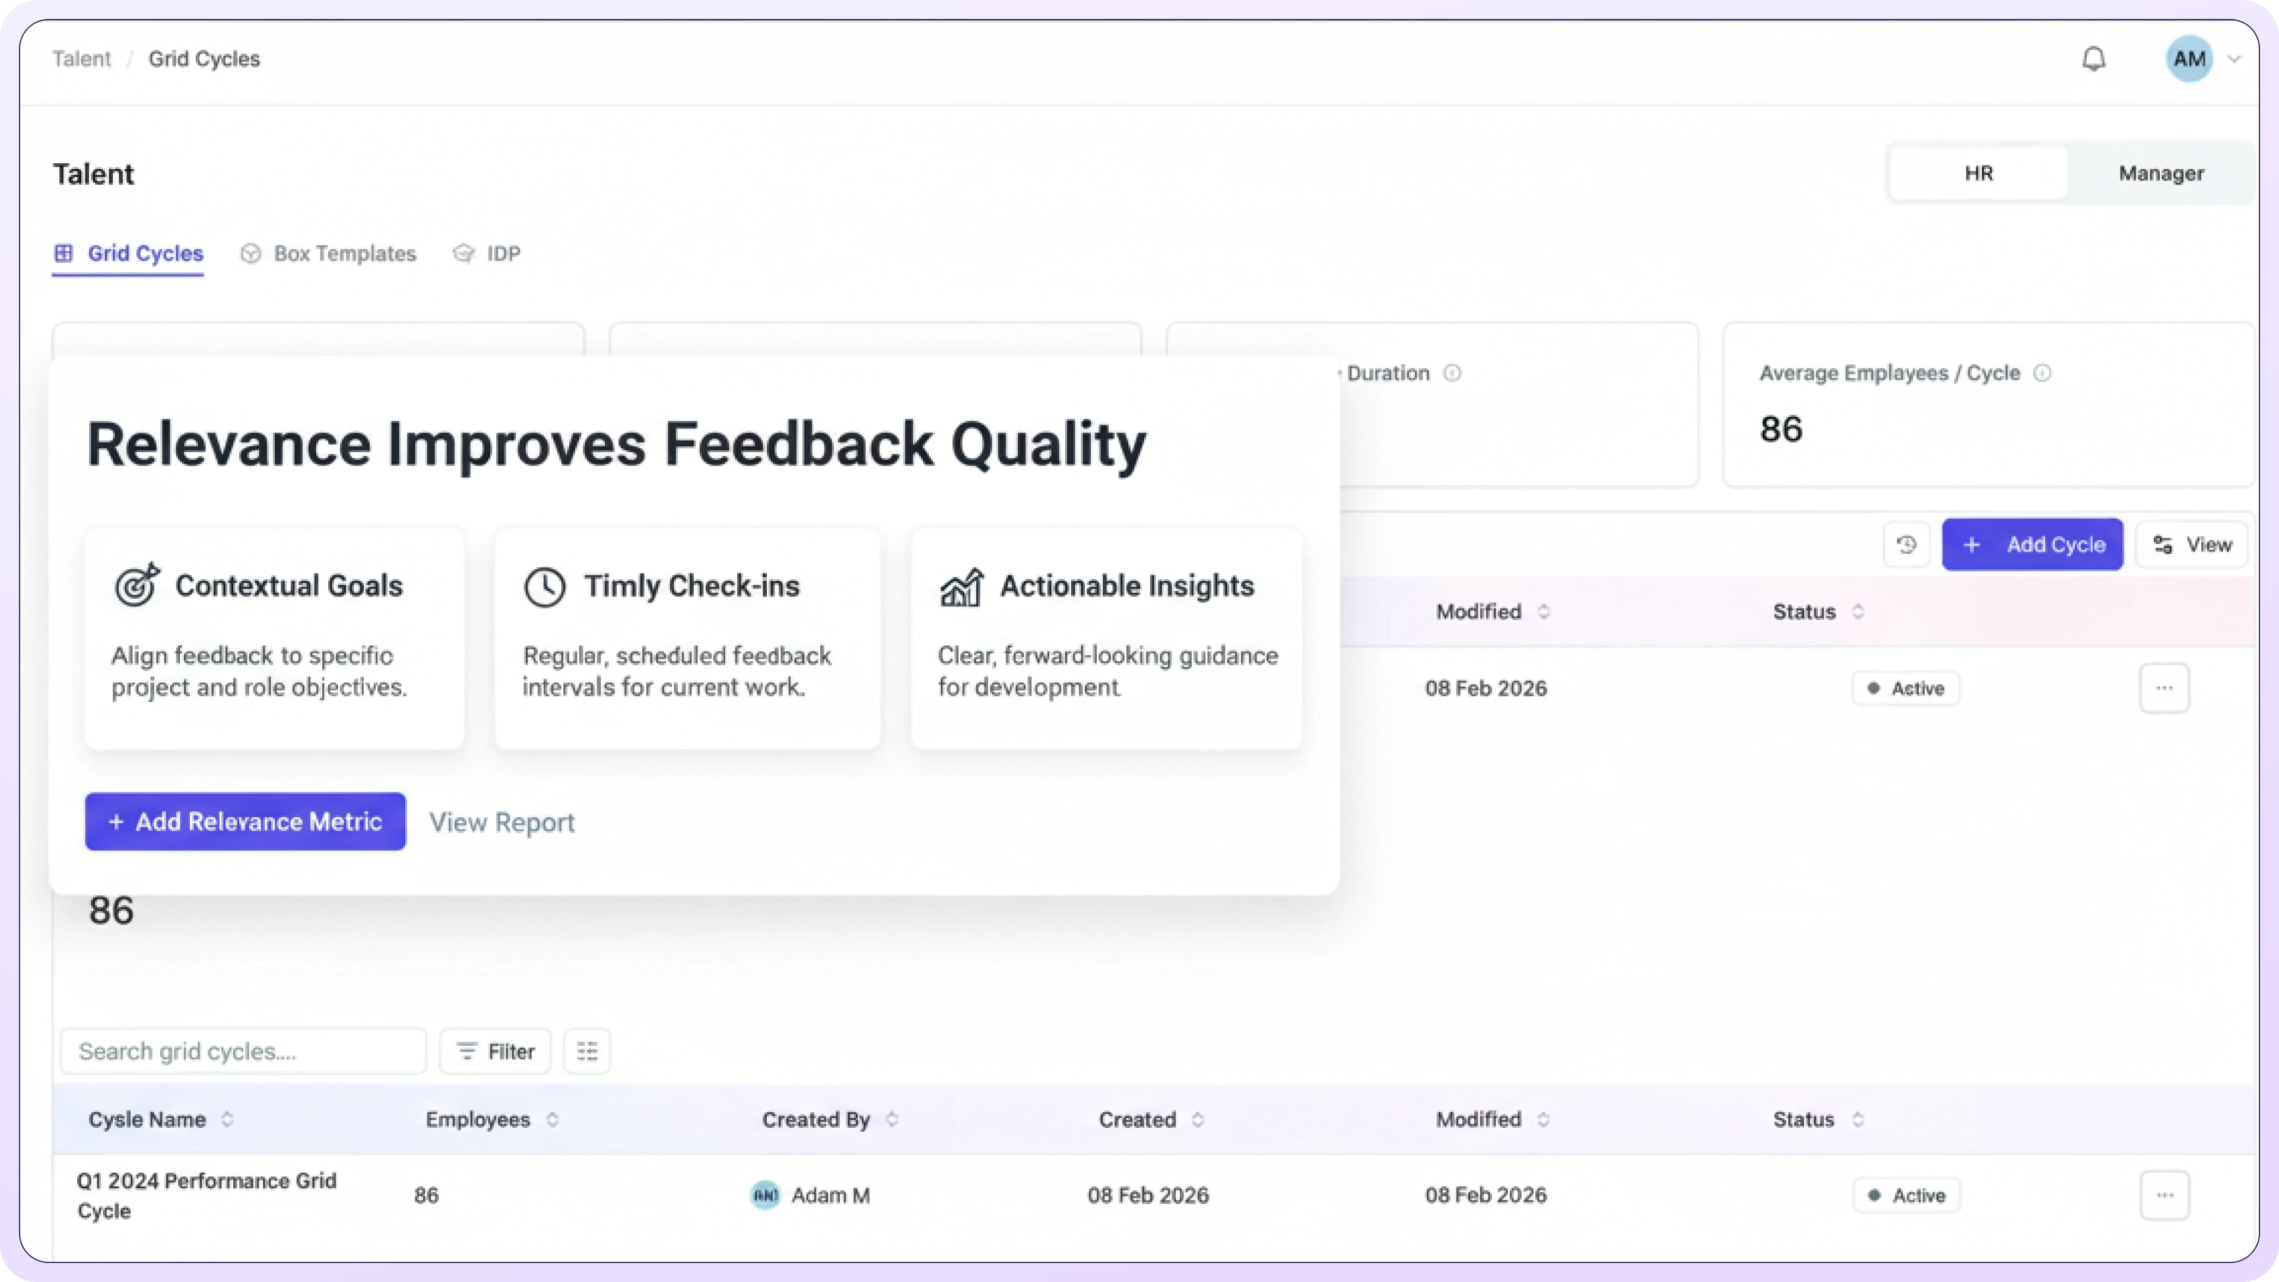Image resolution: width=2279 pixels, height=1282 pixels.
Task: Click the AM user avatar
Action: pos(2189,59)
